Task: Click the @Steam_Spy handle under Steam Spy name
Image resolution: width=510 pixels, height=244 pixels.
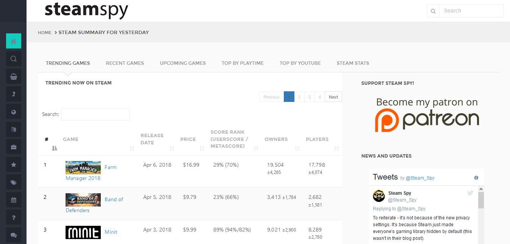Action: (x=402, y=200)
